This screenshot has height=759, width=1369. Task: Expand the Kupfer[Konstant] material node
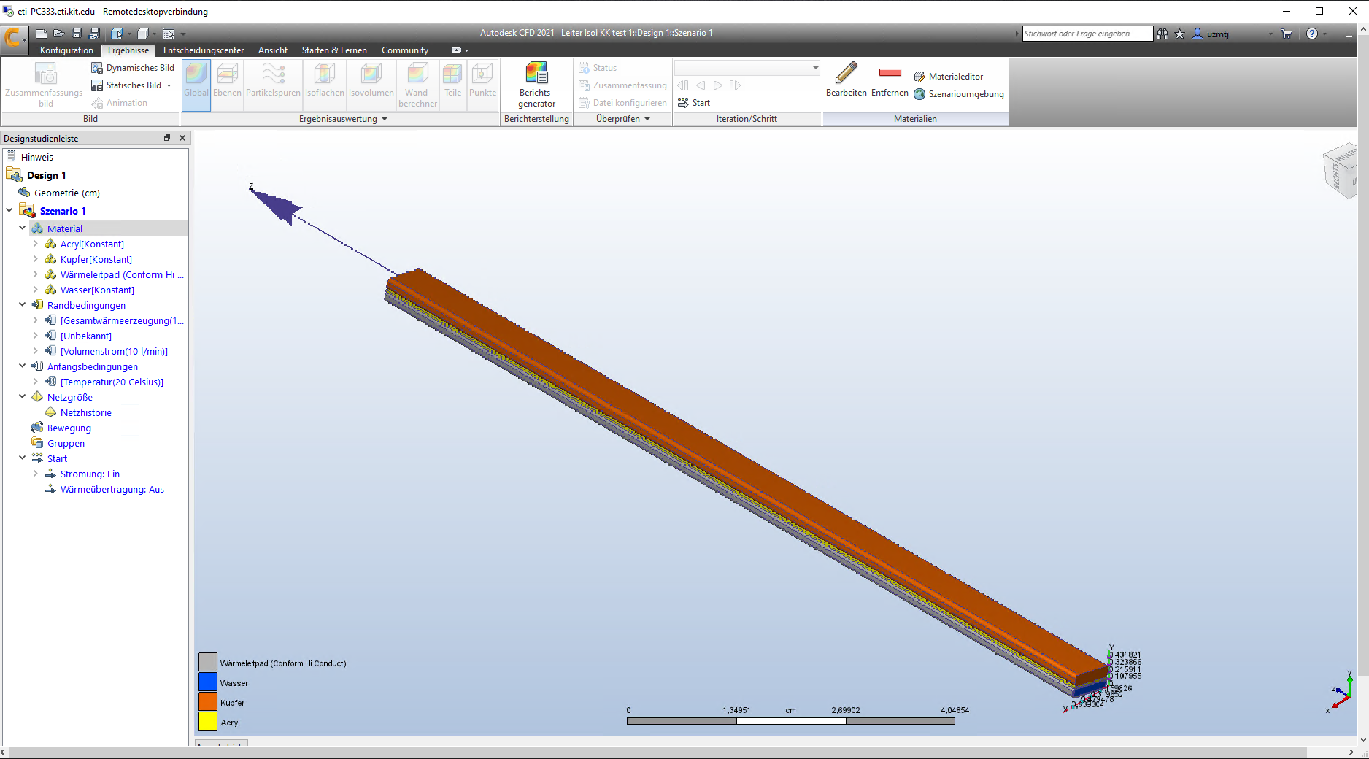pyautogui.click(x=35, y=259)
